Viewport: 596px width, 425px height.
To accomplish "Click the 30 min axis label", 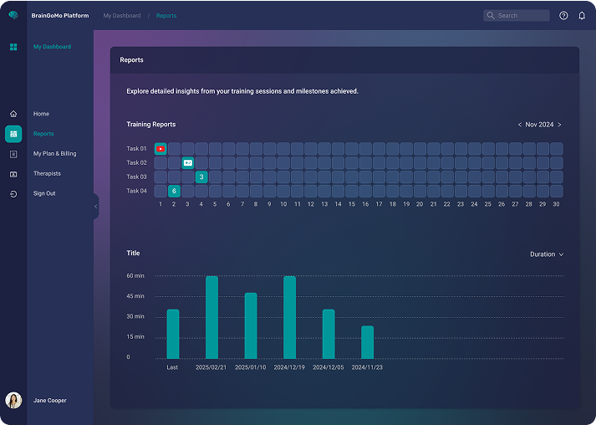I will [135, 316].
